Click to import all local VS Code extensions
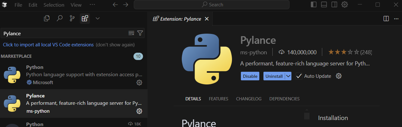Image resolution: width=402 pixels, height=127 pixels. [48, 45]
